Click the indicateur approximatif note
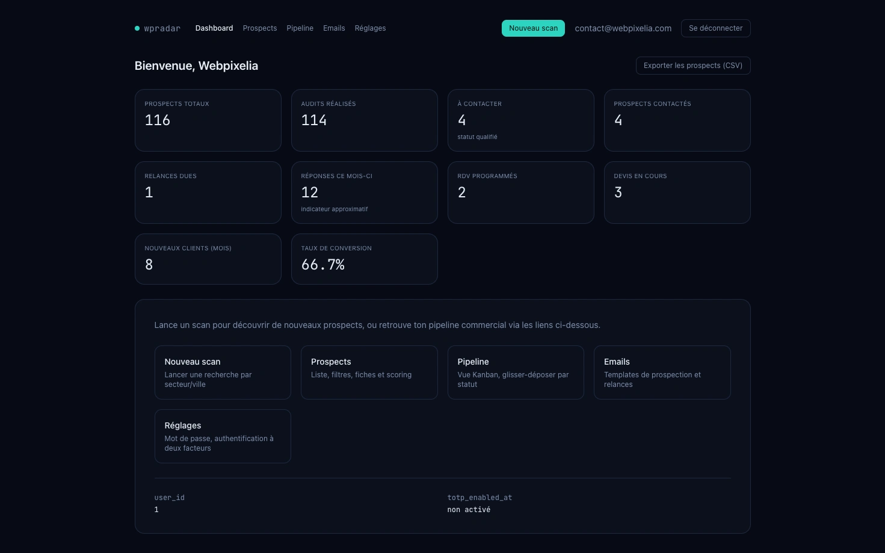Screen dimensions: 885x553 [335, 209]
